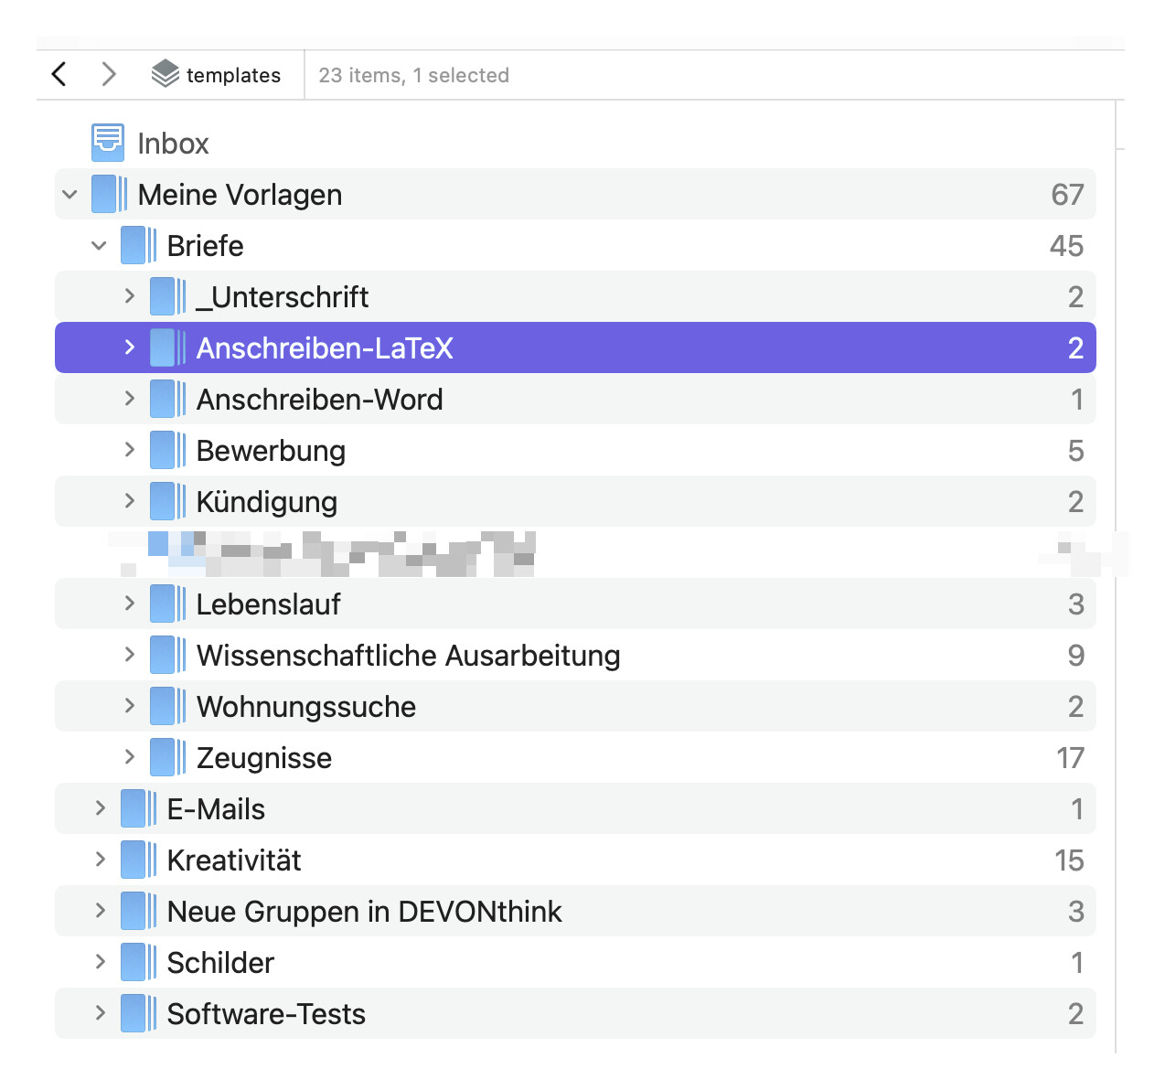Click the Inbox tray icon
Screen dimensions: 1165x1090
[108, 143]
